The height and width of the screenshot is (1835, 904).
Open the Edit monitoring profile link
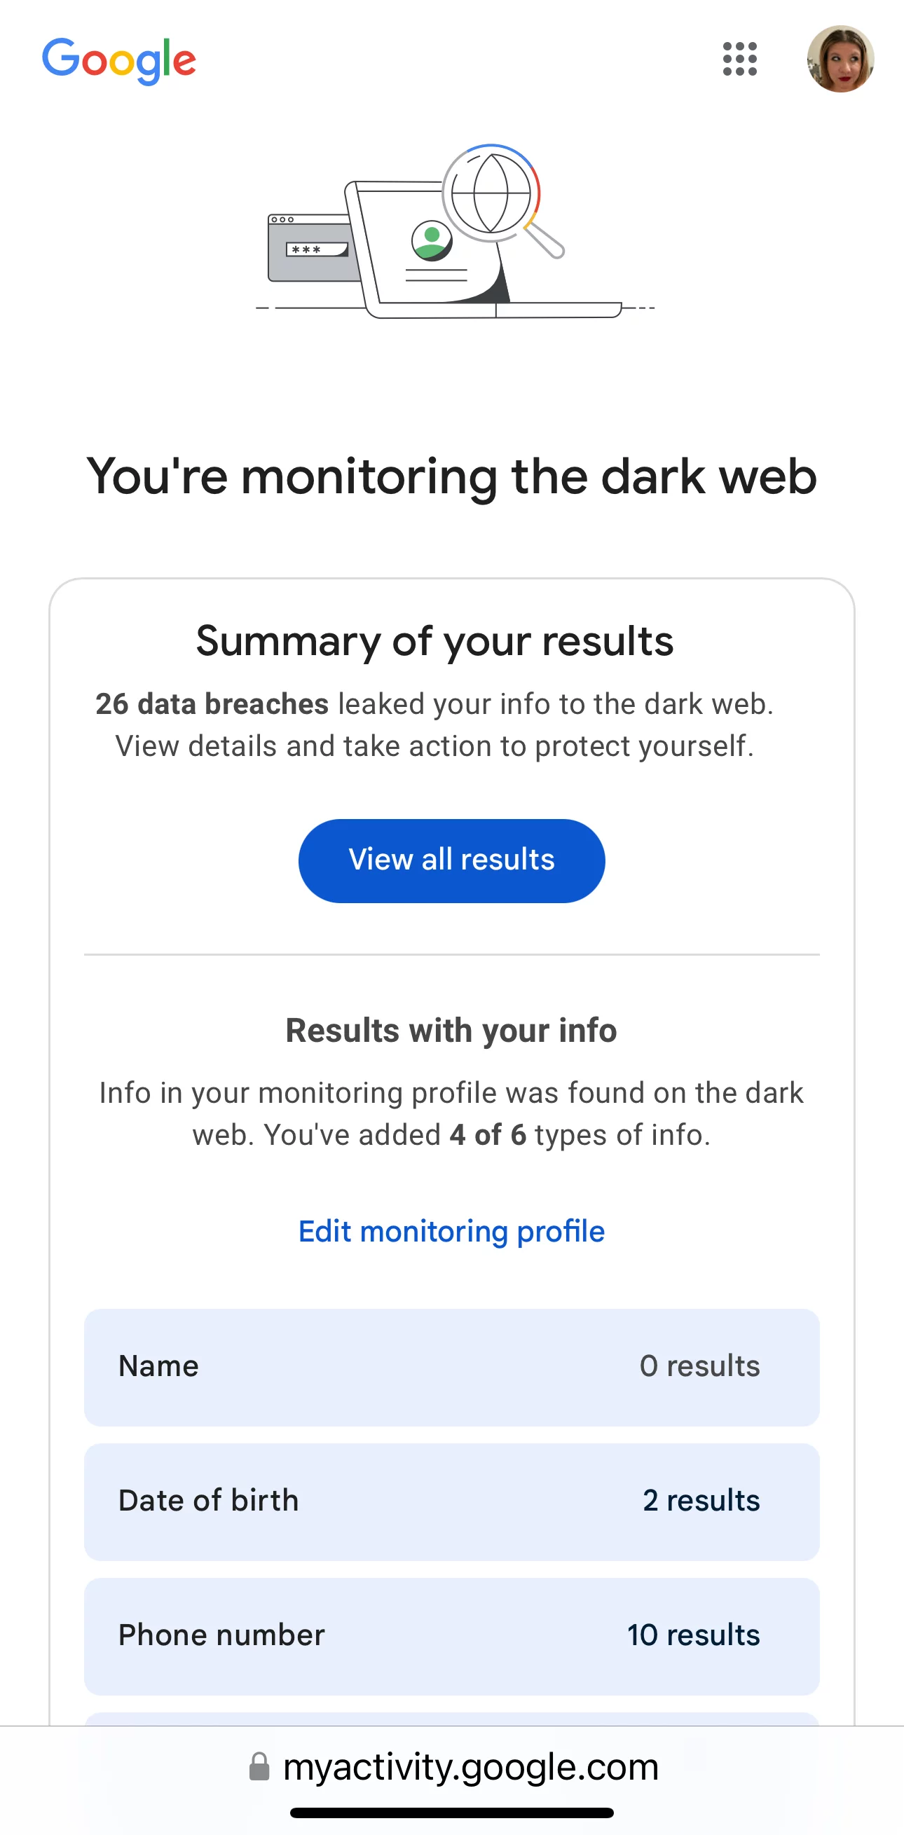(451, 1232)
